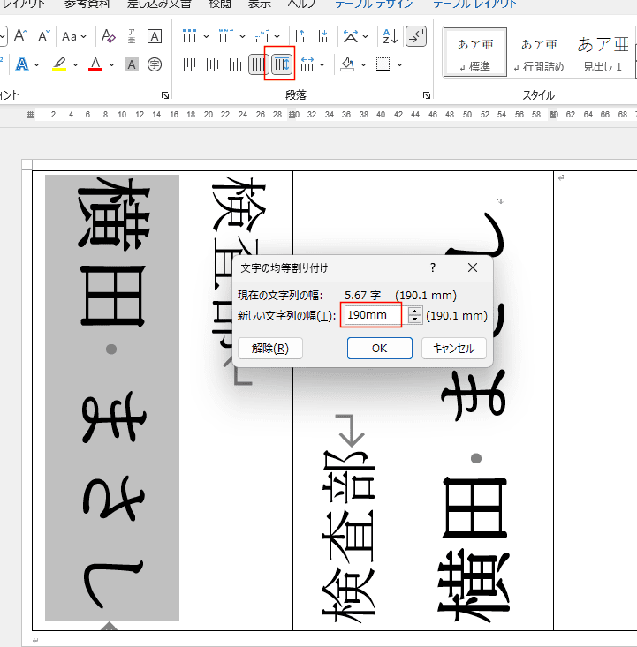The height and width of the screenshot is (647, 637).
Task: Click the enclosed characters icon
Action: (155, 64)
